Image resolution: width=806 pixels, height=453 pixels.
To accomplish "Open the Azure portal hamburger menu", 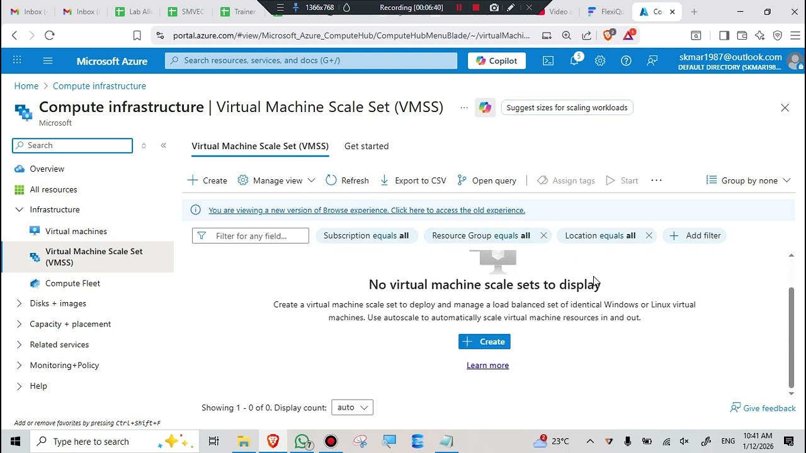I will (48, 60).
